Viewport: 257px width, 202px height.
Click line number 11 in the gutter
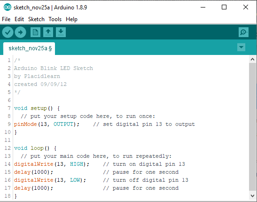pos(8,140)
